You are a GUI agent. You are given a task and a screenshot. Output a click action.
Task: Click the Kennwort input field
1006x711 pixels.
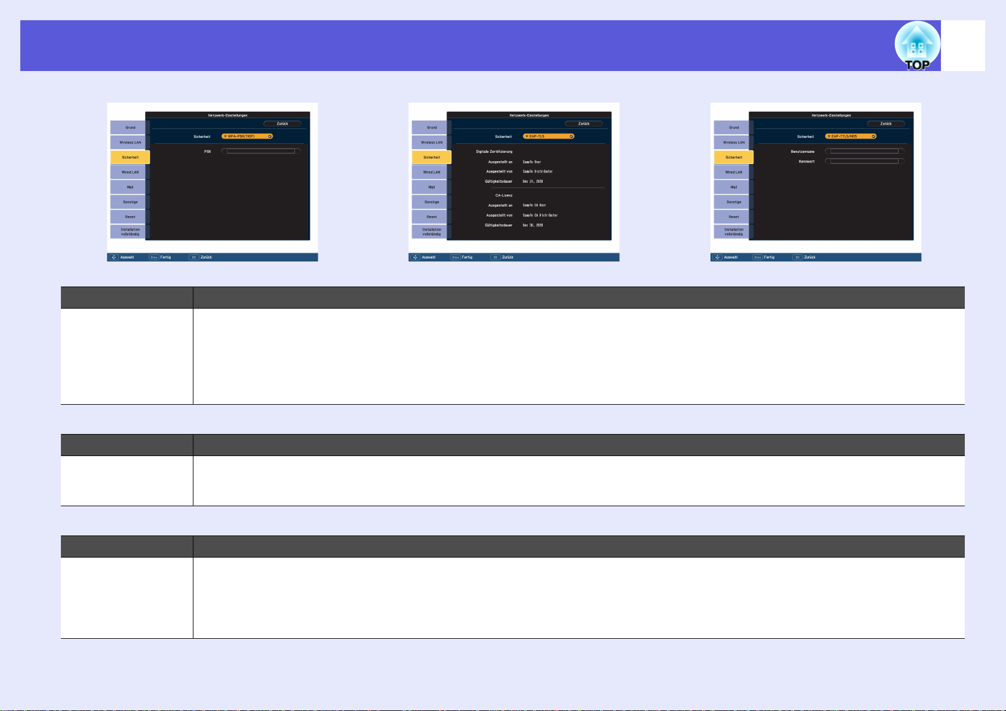pos(865,161)
